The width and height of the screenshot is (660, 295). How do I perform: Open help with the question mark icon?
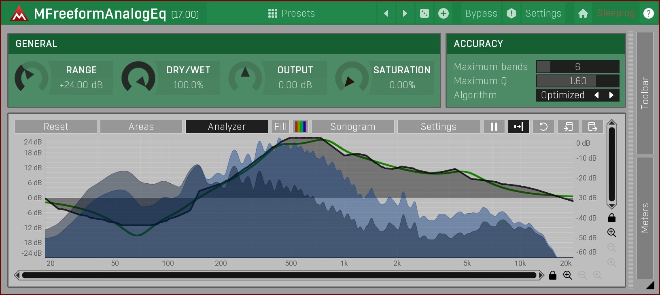point(648,13)
